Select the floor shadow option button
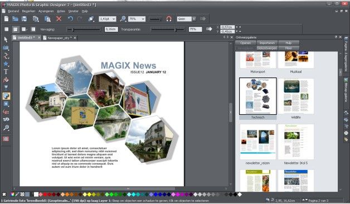Image resolution: width=350 pixels, height=204 pixels. point(24,29)
